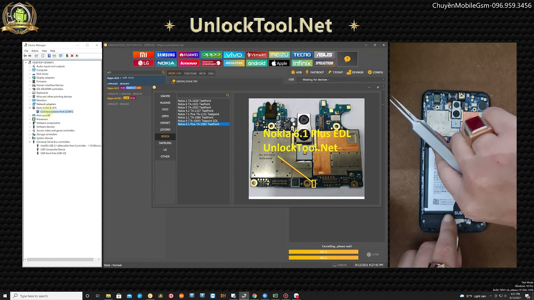
Task: Switch to the DIAG tab
Action: [x=211, y=73]
